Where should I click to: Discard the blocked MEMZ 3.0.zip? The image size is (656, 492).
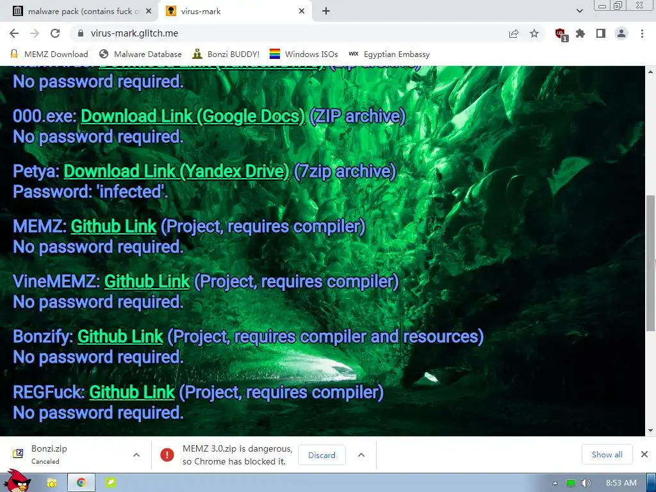click(x=322, y=455)
